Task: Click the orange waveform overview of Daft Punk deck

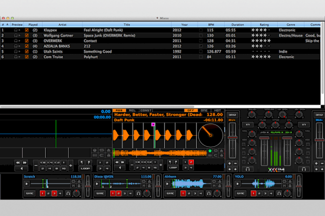Action: 160,152
